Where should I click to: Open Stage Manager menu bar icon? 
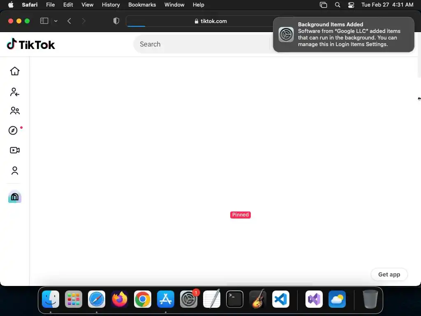coord(323,5)
